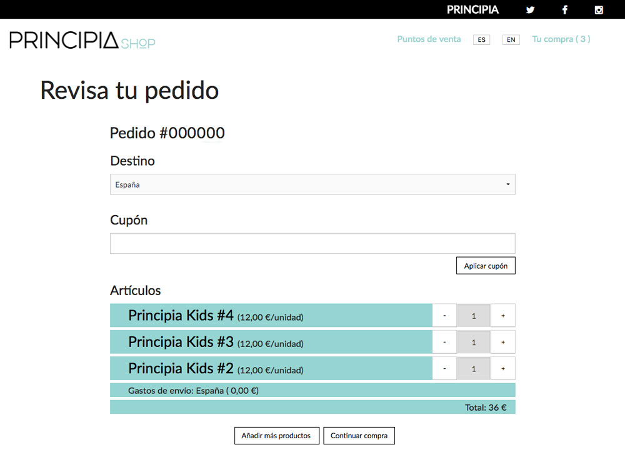Decrease quantity of Principia Kids #4
The width and height of the screenshot is (625, 452).
coord(444,316)
